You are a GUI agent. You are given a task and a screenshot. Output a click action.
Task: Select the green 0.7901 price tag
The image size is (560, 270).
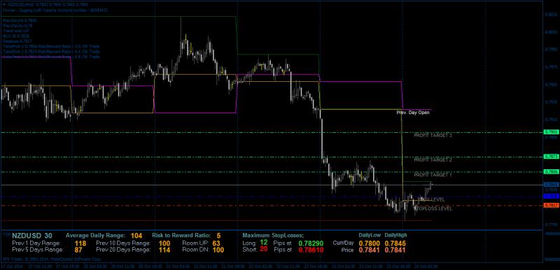click(551, 132)
